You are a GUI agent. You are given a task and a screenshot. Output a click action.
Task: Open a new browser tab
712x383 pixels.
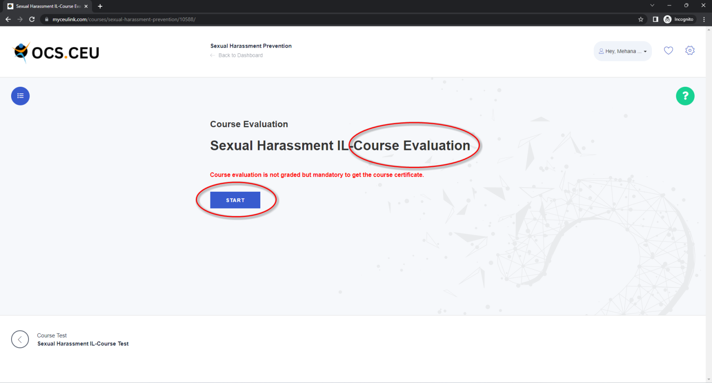pos(100,6)
